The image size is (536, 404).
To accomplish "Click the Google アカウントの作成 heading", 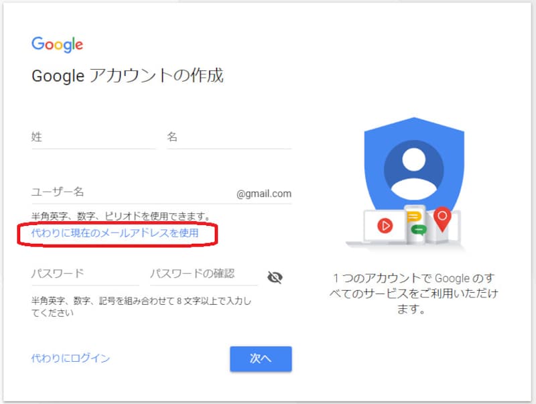I will (129, 76).
